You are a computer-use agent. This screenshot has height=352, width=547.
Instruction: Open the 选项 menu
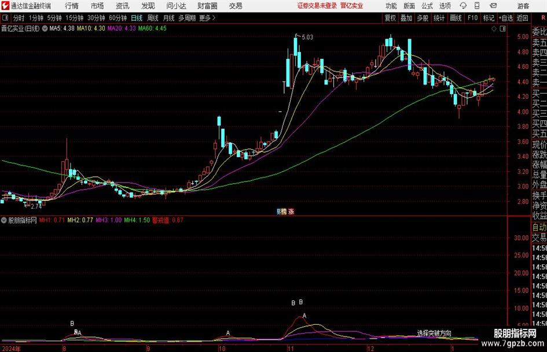pos(445,6)
